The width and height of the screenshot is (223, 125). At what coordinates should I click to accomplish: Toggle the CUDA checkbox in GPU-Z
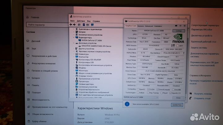(148, 90)
